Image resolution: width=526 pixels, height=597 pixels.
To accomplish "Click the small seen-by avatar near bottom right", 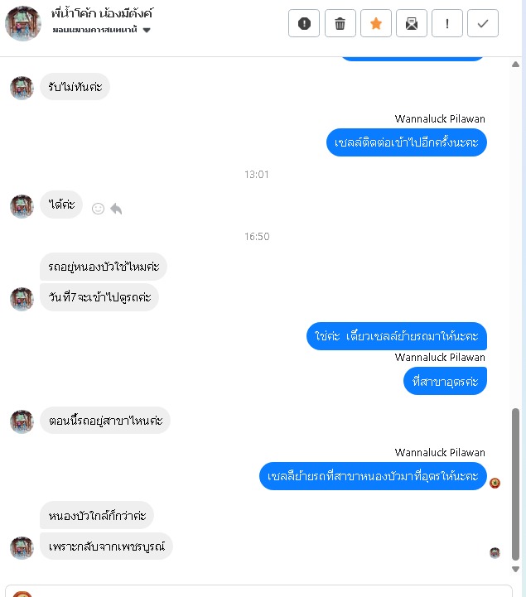I will pos(495,552).
